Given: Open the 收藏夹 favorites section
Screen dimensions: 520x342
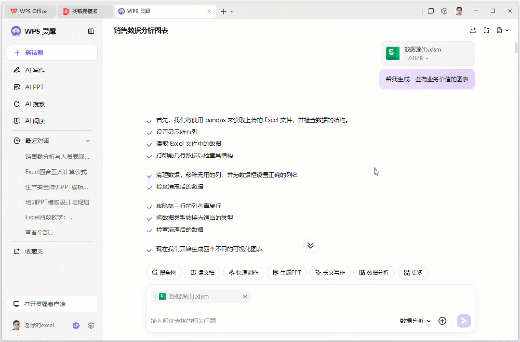Looking at the screenshot, I should click(33, 251).
